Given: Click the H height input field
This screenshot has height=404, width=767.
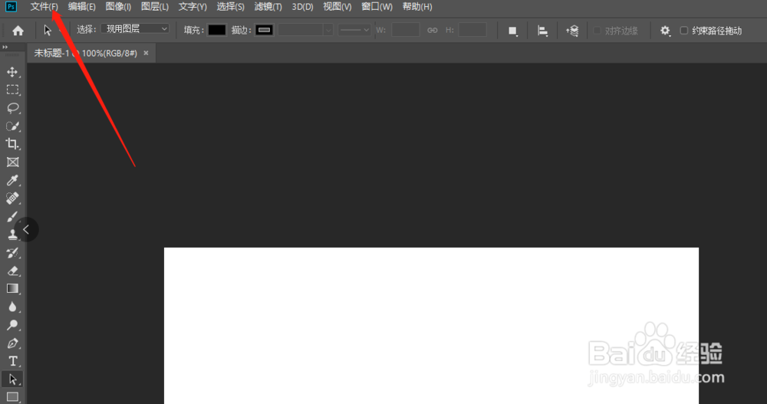Looking at the screenshot, I should point(472,30).
